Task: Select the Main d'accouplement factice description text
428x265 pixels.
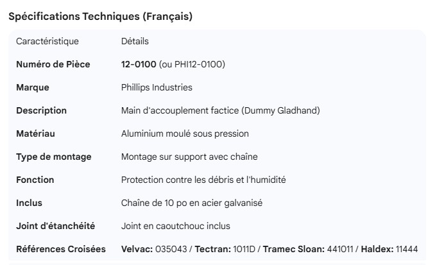Action: pyautogui.click(x=220, y=110)
